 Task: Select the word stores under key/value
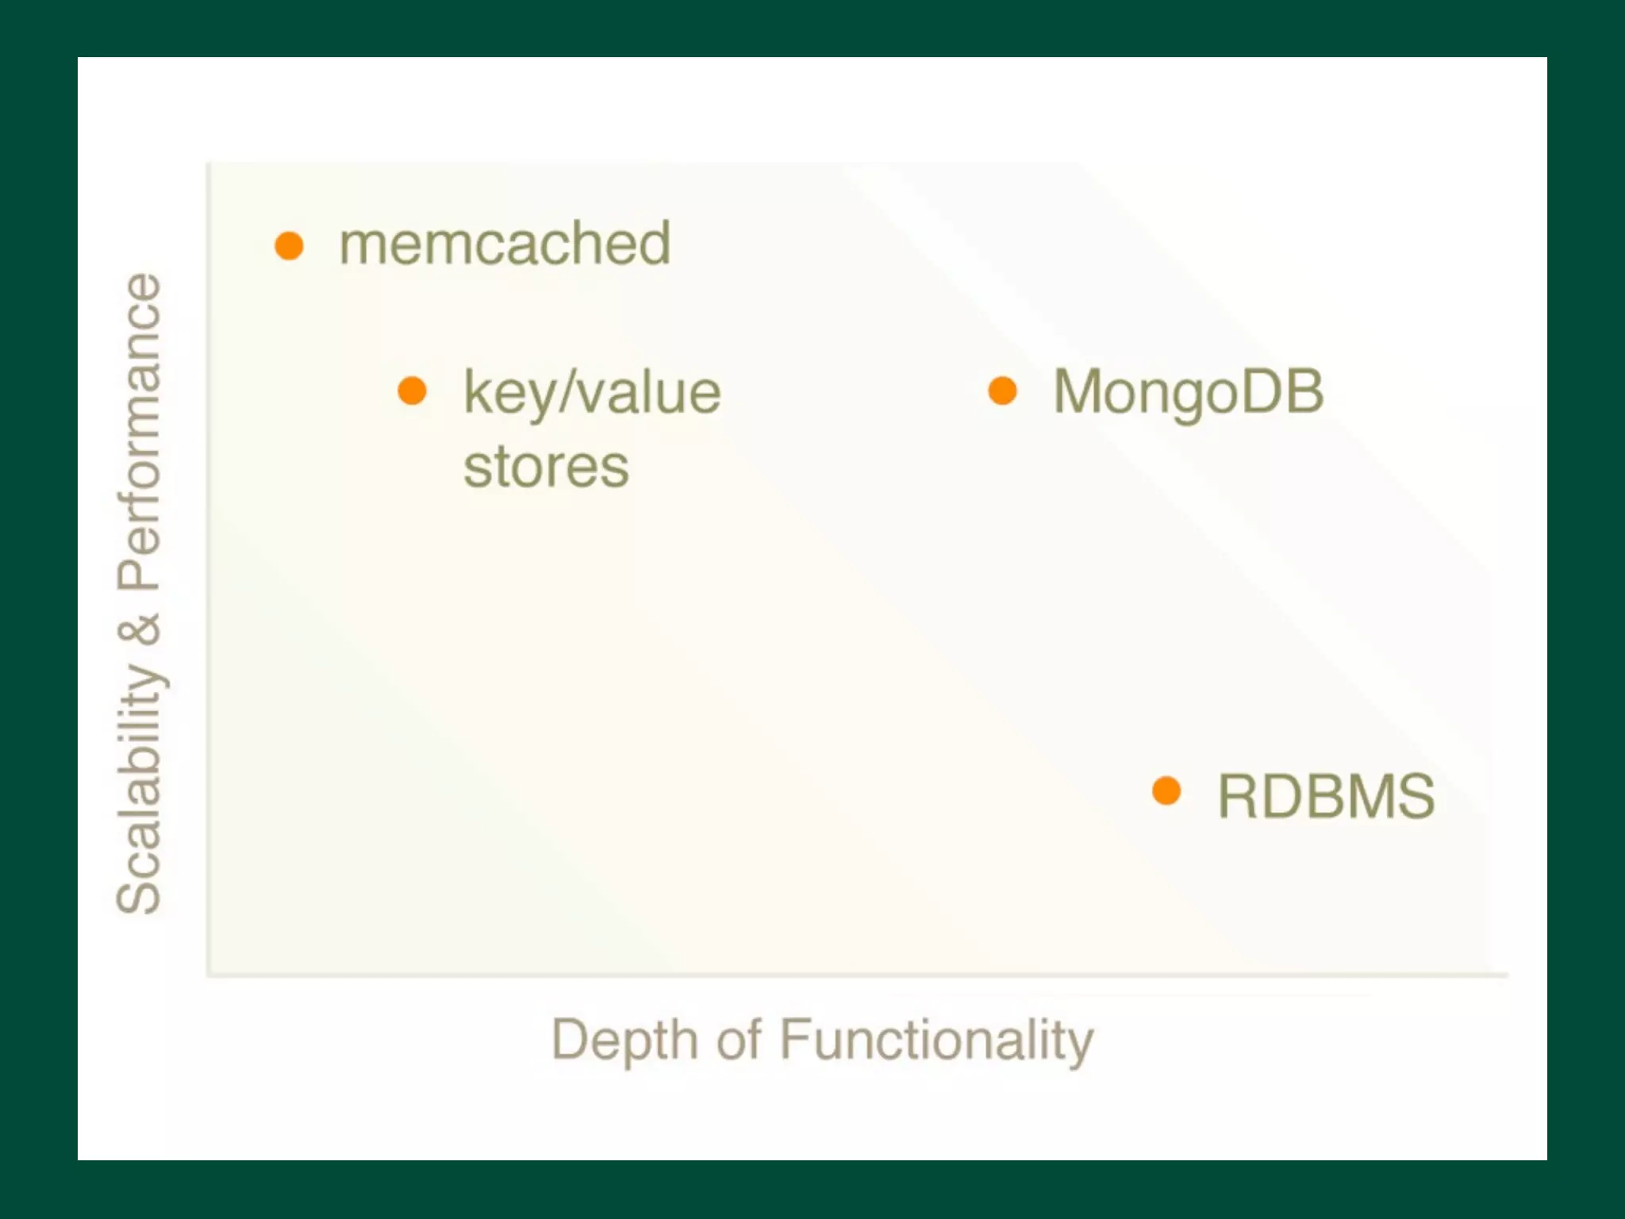coord(546,467)
